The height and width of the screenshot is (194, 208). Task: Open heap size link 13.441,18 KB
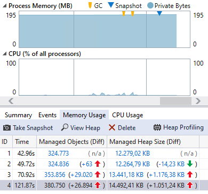(126, 175)
